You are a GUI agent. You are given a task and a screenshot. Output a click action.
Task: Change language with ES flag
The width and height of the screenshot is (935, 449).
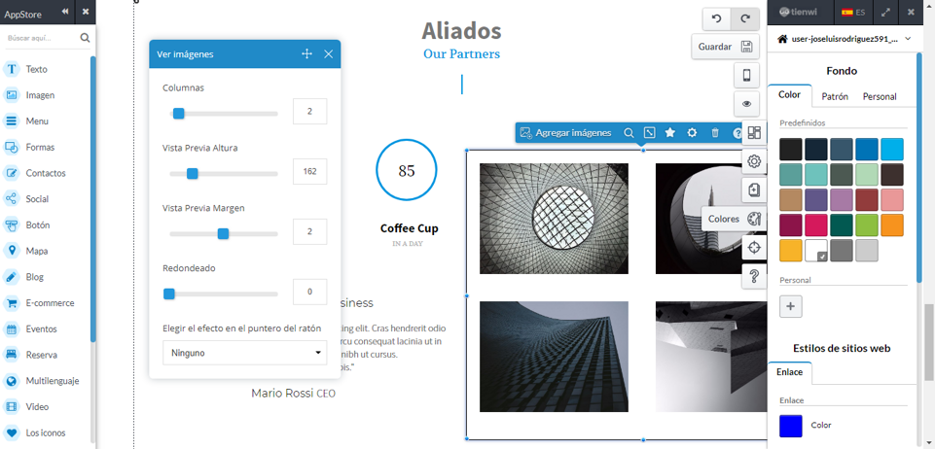852,12
